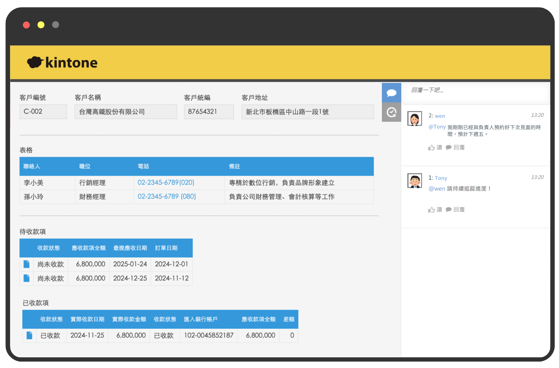Select actual payment date 2024-11-25
This screenshot has height=368, width=559.
click(87, 335)
